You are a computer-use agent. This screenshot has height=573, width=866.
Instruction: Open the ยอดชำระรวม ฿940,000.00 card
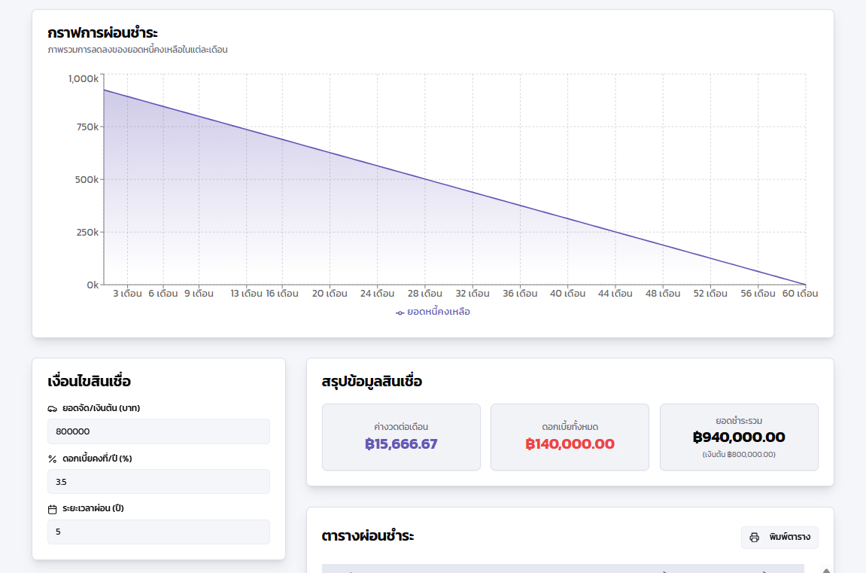[739, 437]
